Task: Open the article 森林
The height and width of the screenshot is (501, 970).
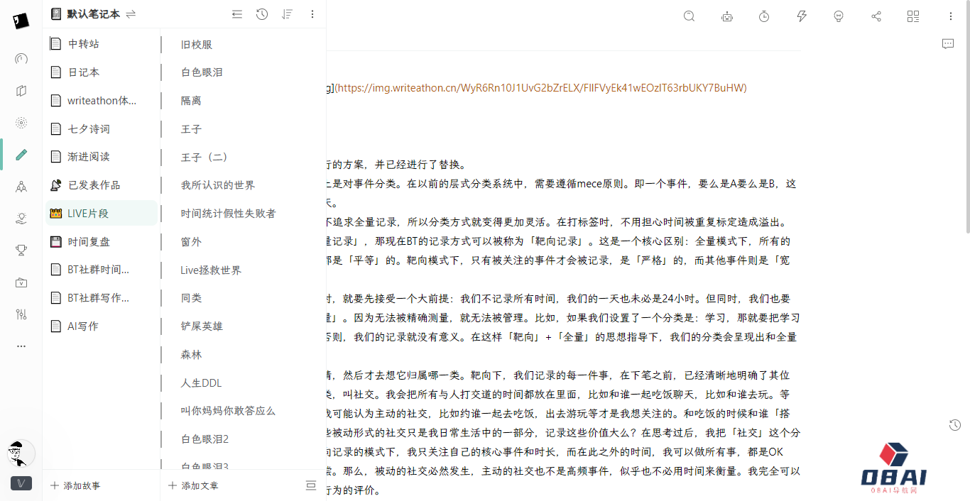Action: coord(191,354)
